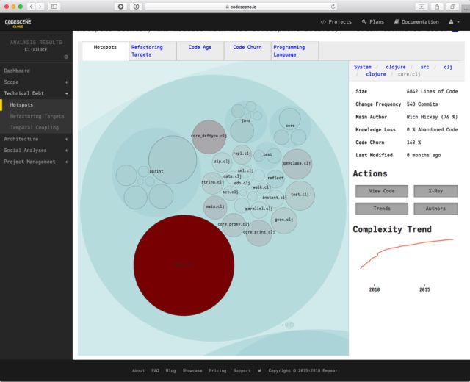Image resolution: width=470 pixels, height=382 pixels.
Task: Select the large dark red hotspot circle
Action: [x=184, y=265]
